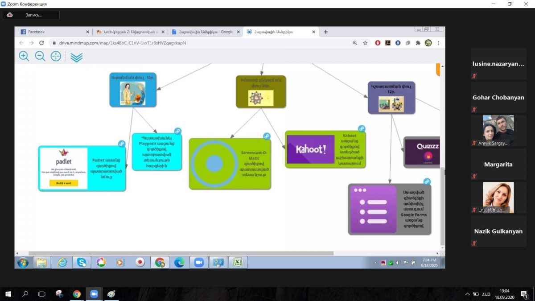Open link icon on the Kahoot node
535x301 pixels.
click(362, 128)
